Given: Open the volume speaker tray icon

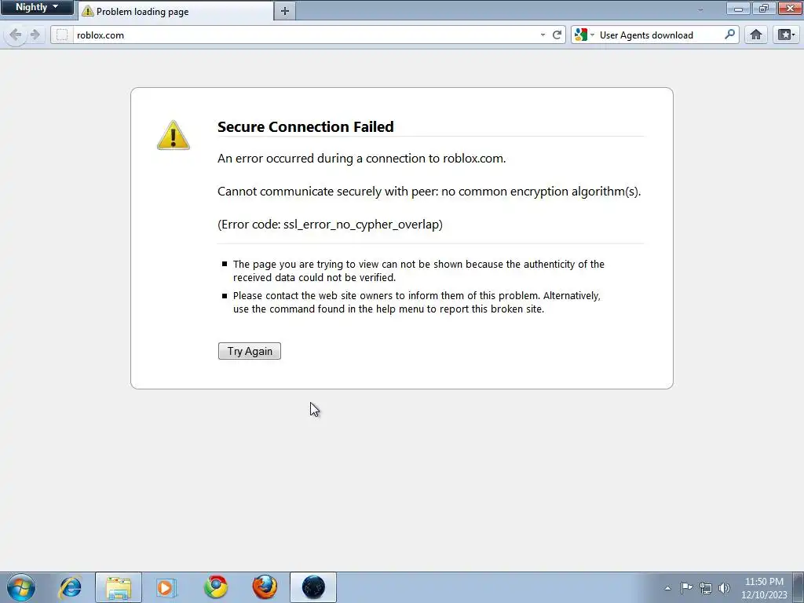Looking at the screenshot, I should coord(724,588).
